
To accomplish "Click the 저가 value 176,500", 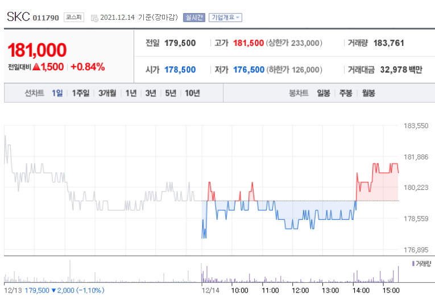I will point(248,70).
